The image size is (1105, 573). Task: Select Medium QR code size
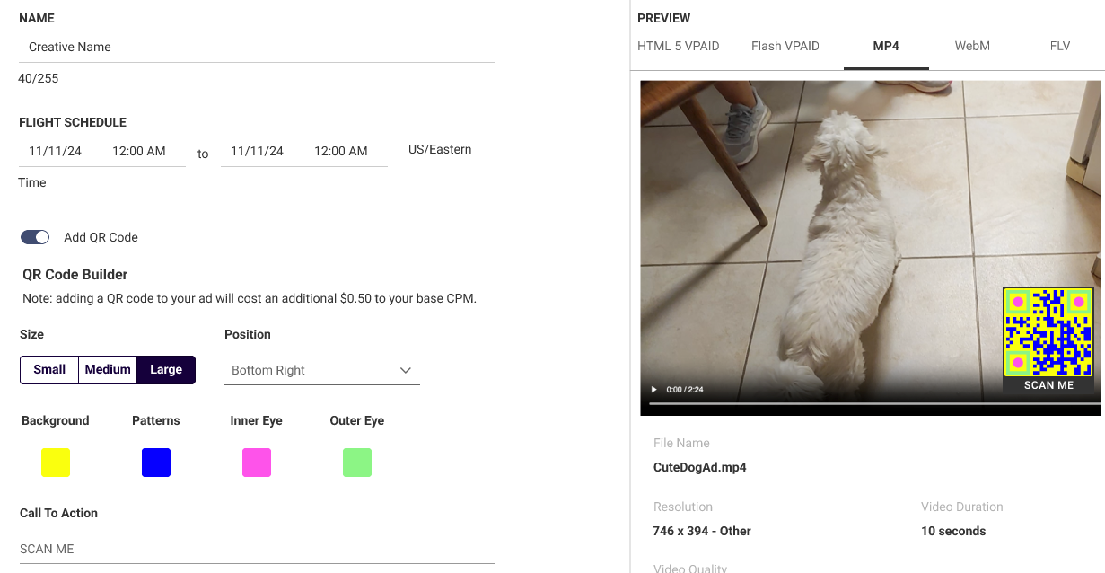[108, 369]
